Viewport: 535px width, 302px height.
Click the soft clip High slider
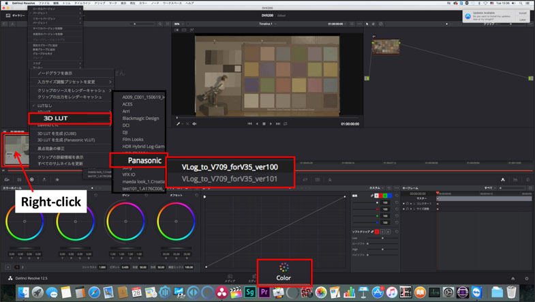point(382,250)
